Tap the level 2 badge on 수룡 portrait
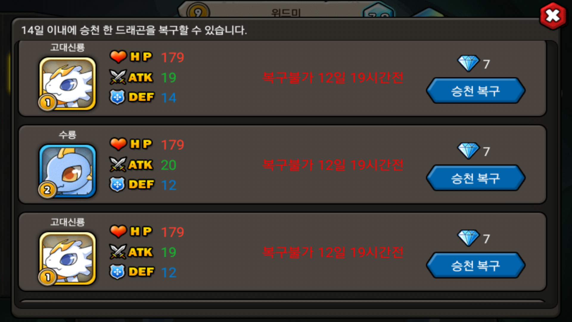The width and height of the screenshot is (572, 322). (47, 190)
